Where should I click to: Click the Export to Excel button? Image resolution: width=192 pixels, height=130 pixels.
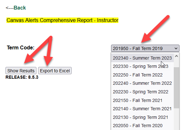pyautogui.click(x=55, y=71)
